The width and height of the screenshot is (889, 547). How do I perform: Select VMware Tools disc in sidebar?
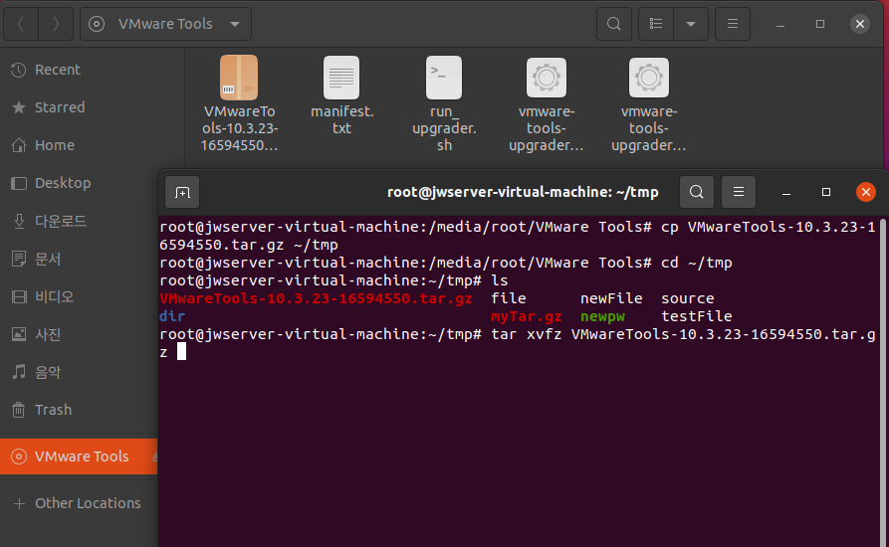(79, 456)
